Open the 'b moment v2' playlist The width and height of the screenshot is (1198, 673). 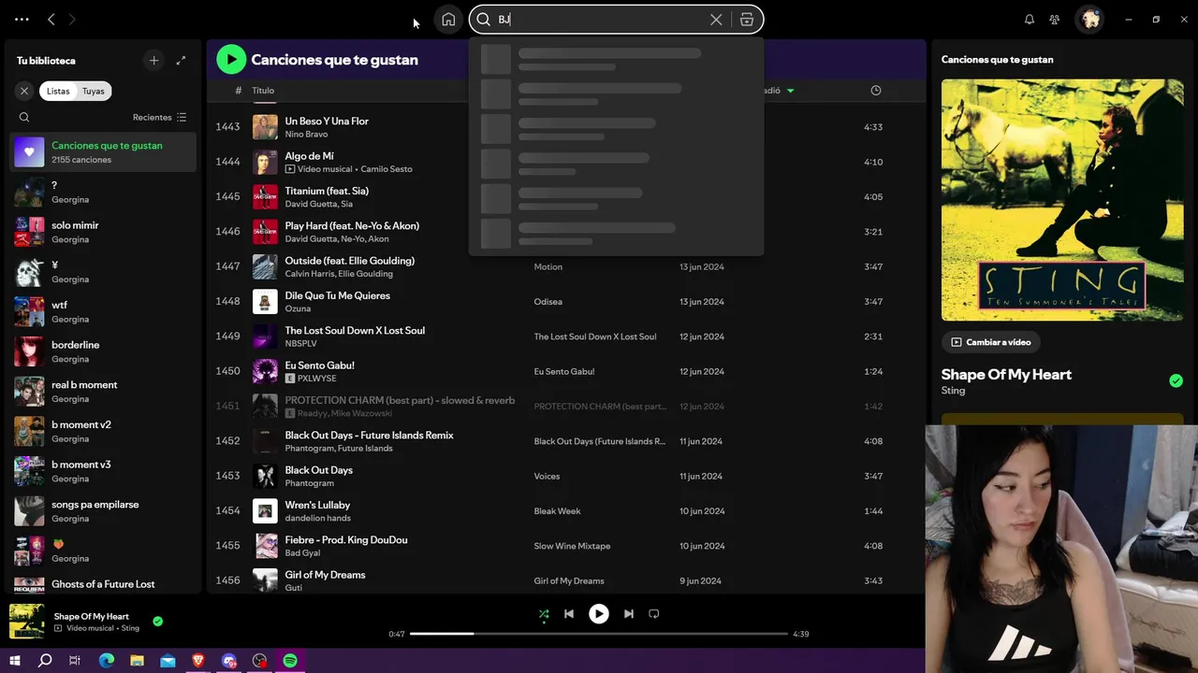(x=103, y=431)
